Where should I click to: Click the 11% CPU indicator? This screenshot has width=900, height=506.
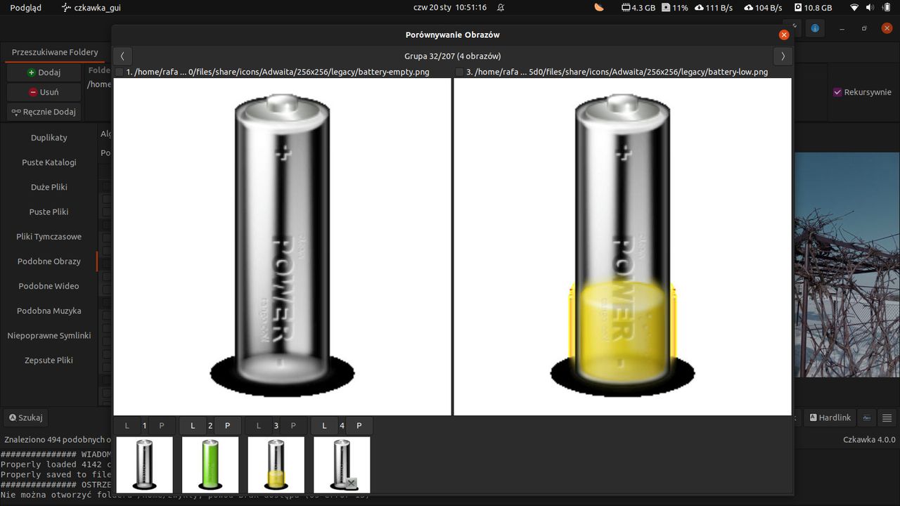674,8
